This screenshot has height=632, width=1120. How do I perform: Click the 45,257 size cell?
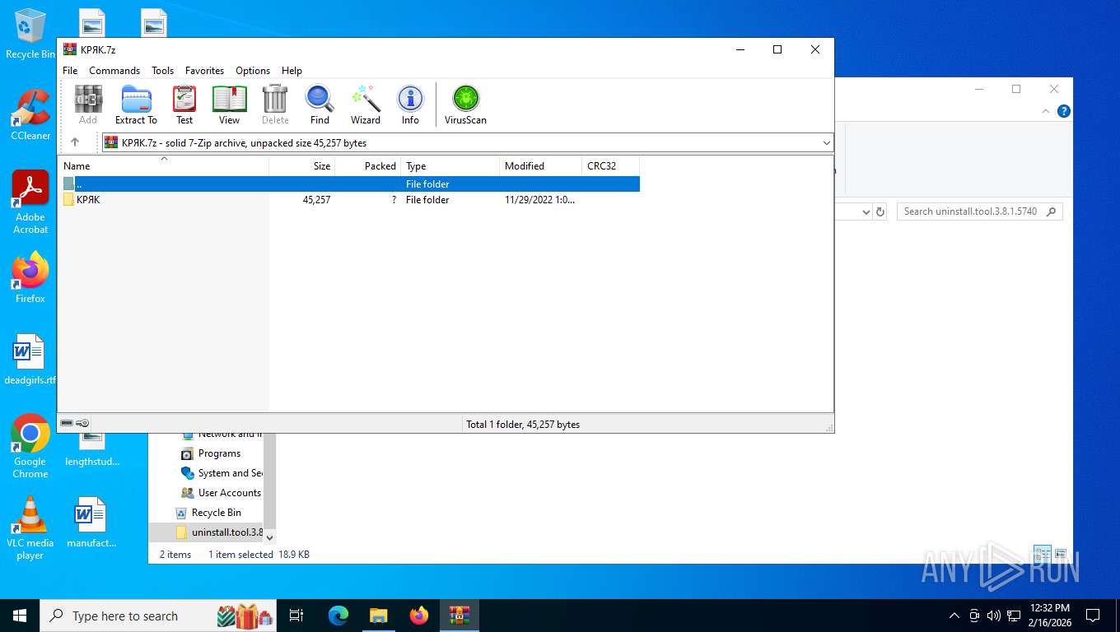316,200
